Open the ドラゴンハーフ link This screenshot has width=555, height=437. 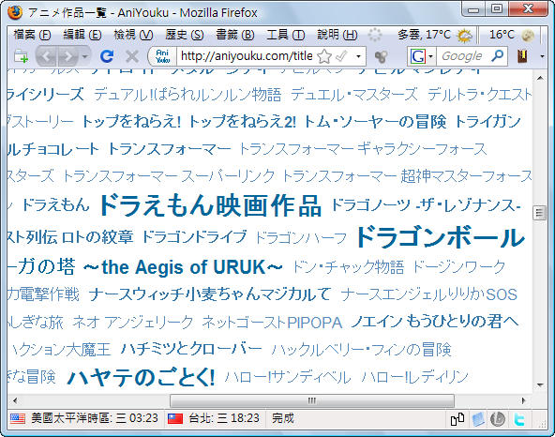click(301, 238)
